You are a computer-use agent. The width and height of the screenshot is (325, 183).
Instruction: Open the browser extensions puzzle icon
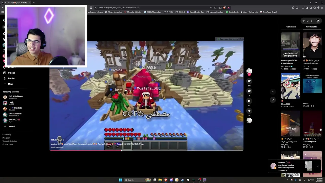tap(293, 8)
